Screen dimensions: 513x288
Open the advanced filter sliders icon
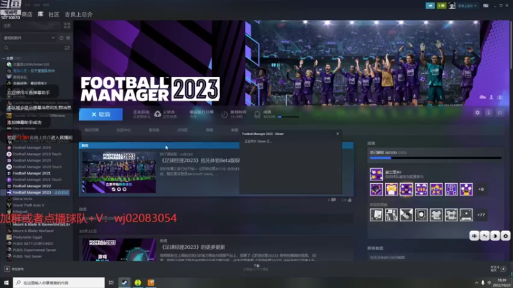tap(67, 48)
